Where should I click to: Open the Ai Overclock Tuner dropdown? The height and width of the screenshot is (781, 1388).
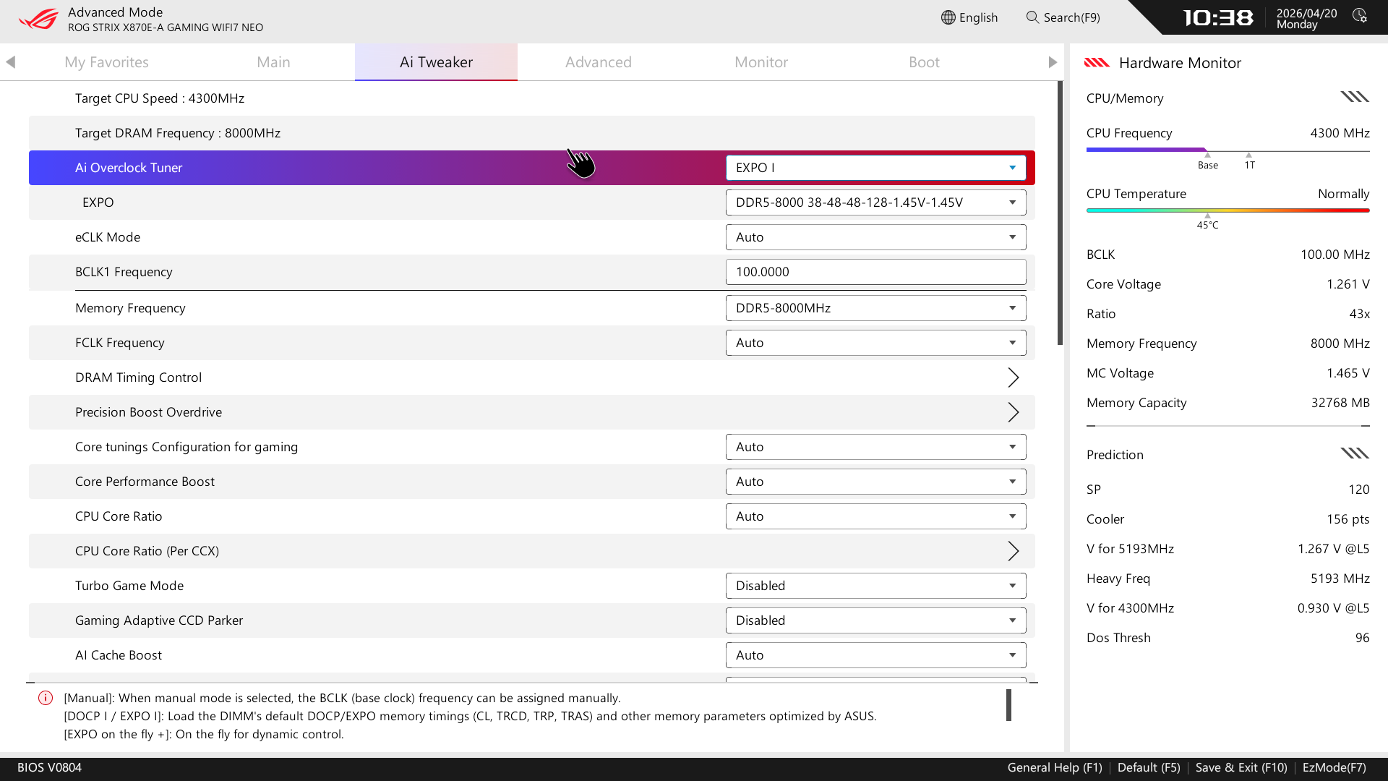(x=875, y=168)
